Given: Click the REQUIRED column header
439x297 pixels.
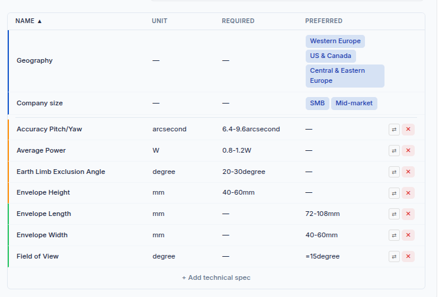Looking at the screenshot, I should tap(238, 21).
